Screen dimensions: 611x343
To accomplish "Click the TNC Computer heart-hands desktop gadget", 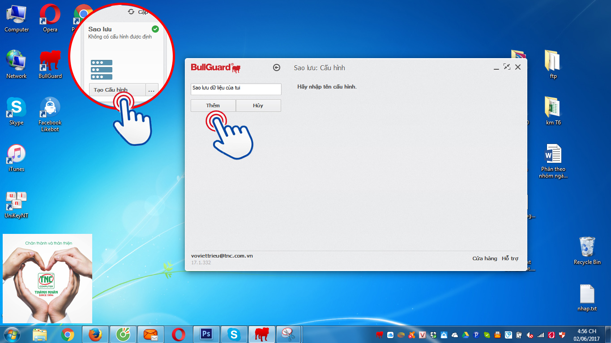I will click(47, 278).
